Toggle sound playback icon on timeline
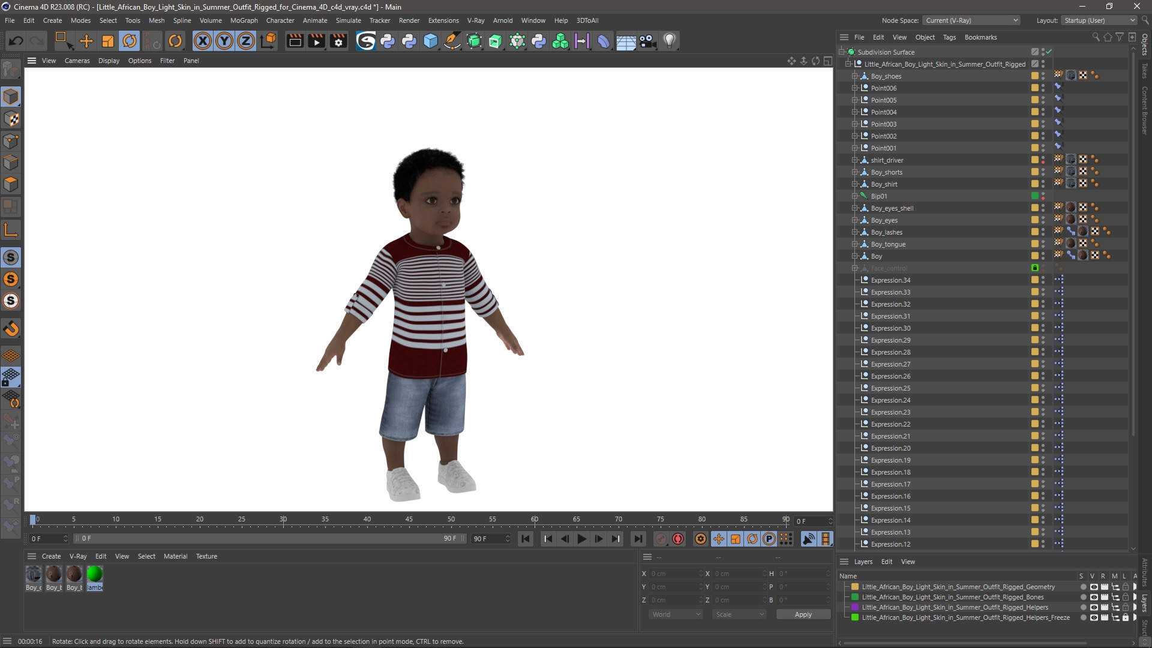The height and width of the screenshot is (648, 1152). [809, 539]
